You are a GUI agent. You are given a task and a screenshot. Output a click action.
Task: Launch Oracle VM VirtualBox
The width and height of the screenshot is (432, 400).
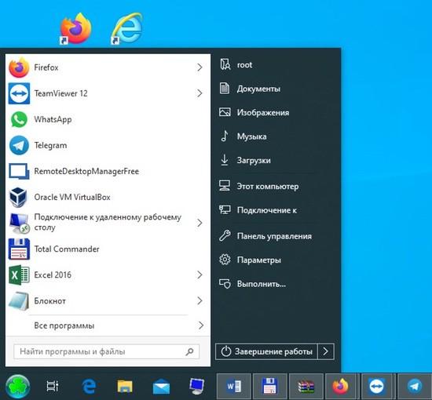click(108, 197)
